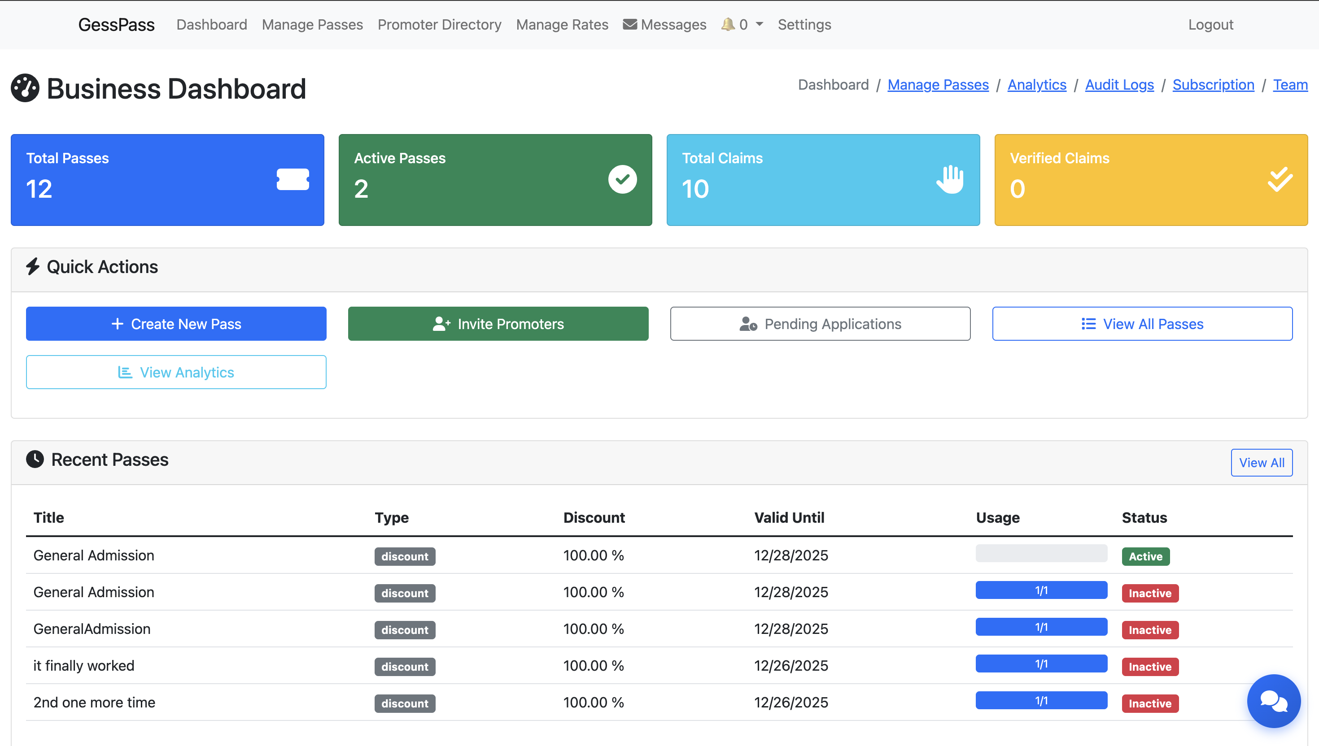Click the palette icon next to Business Dashboard
1319x746 pixels.
[25, 87]
